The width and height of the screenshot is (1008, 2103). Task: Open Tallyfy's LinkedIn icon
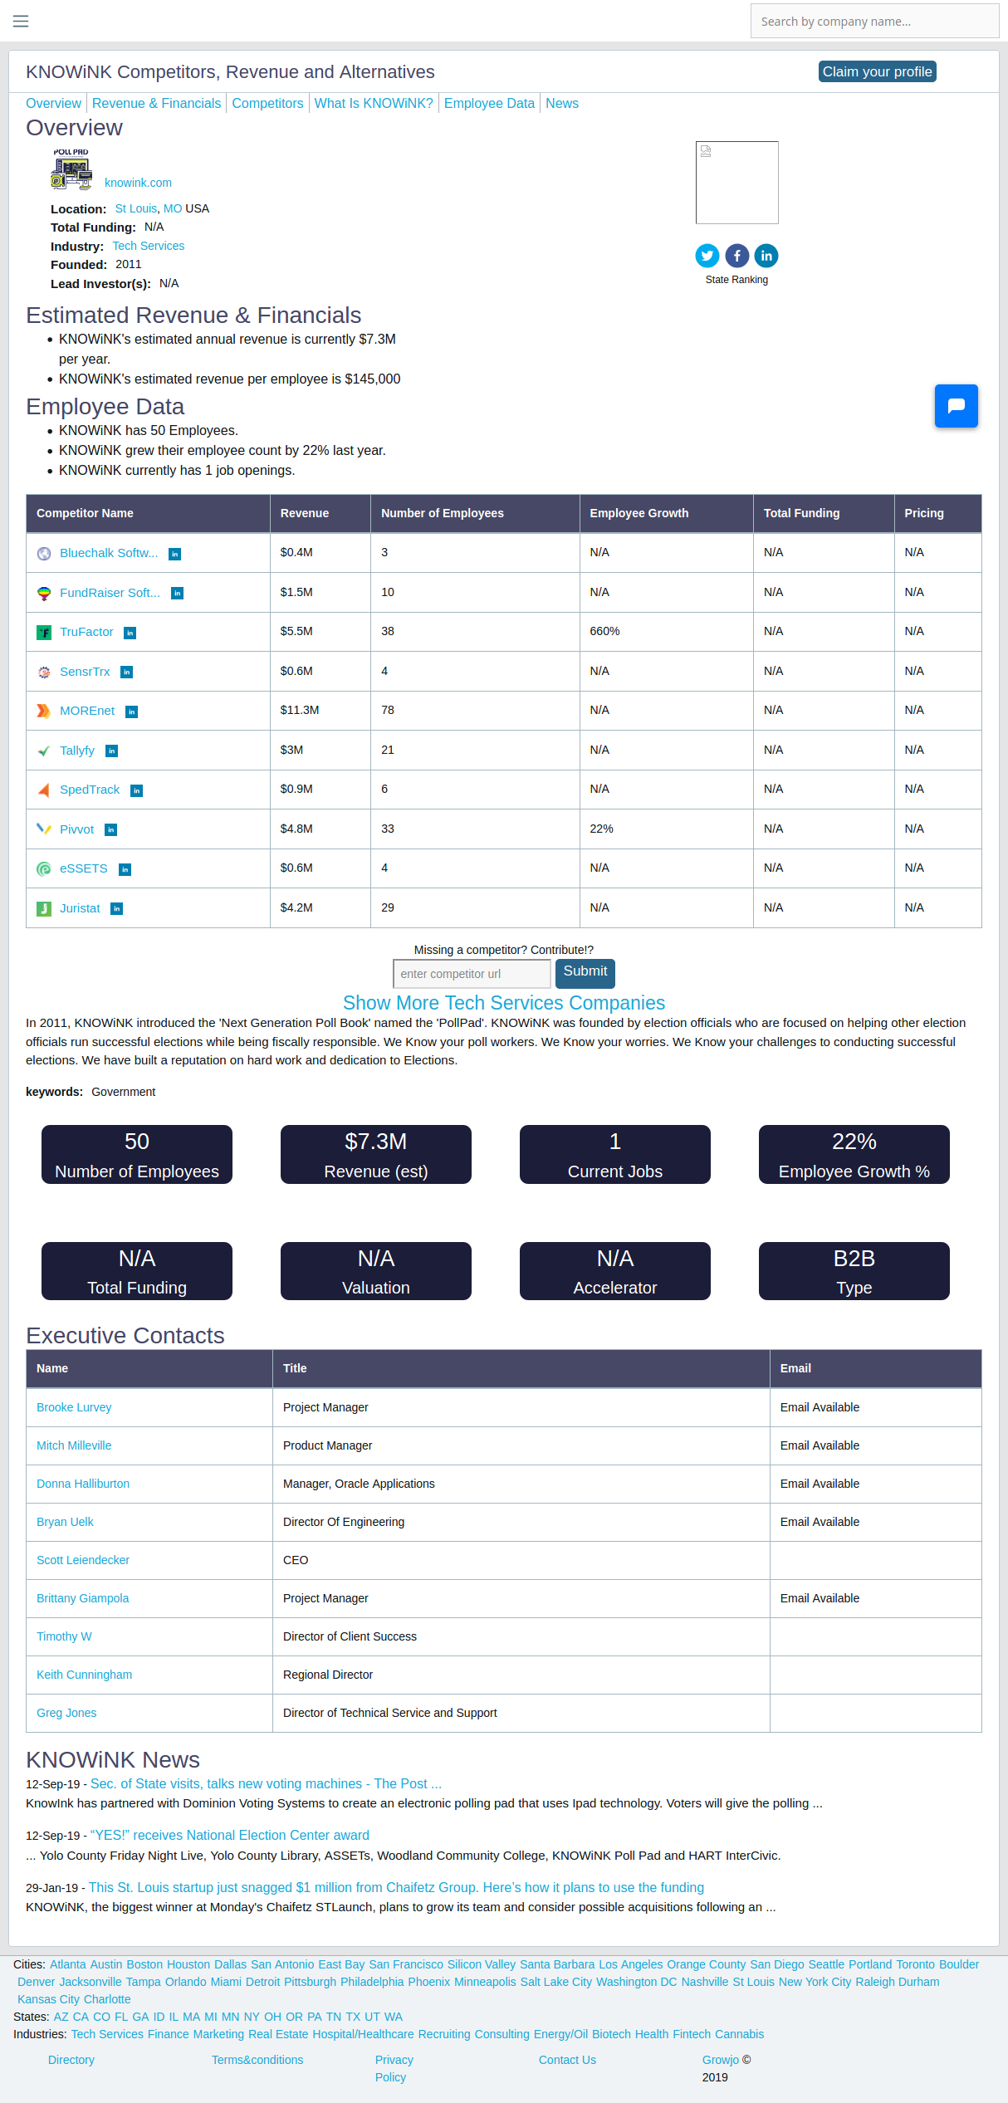point(111,751)
